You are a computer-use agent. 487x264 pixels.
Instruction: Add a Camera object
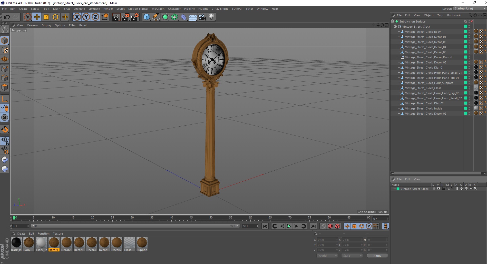(202, 17)
